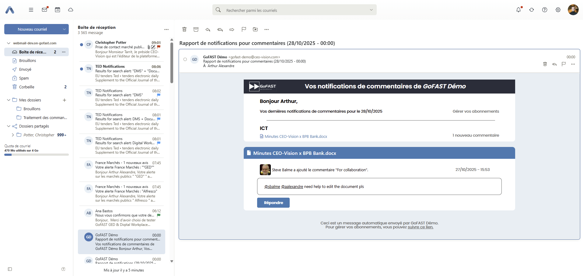Open inbox options via three-dot menu
The height and width of the screenshot is (276, 583).
tap(166, 29)
